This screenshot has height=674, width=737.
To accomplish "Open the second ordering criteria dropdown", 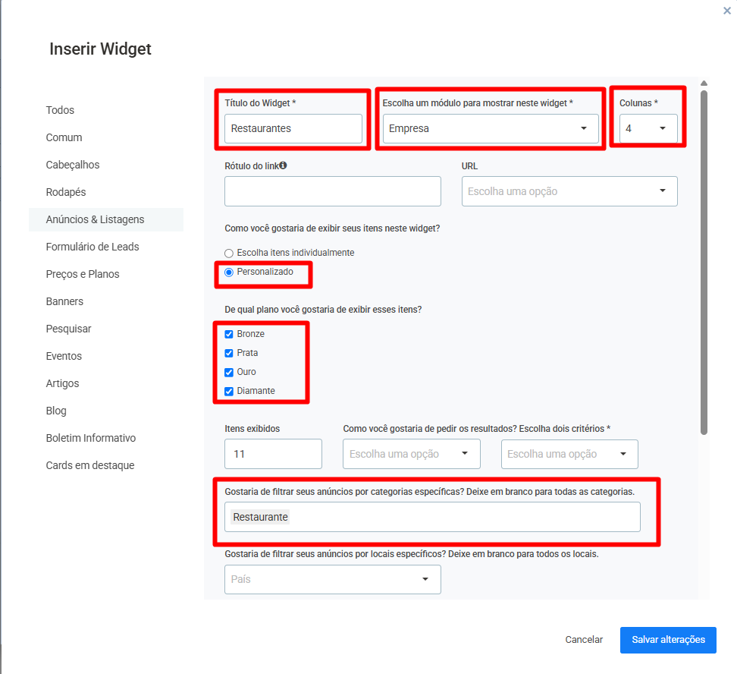I will 569,454.
